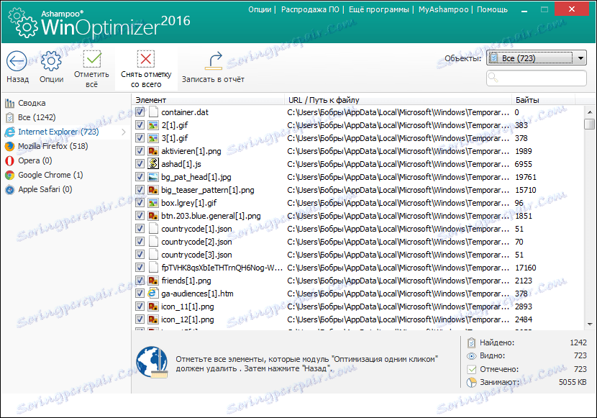Open the MyAshampoo menu item

(x=443, y=9)
